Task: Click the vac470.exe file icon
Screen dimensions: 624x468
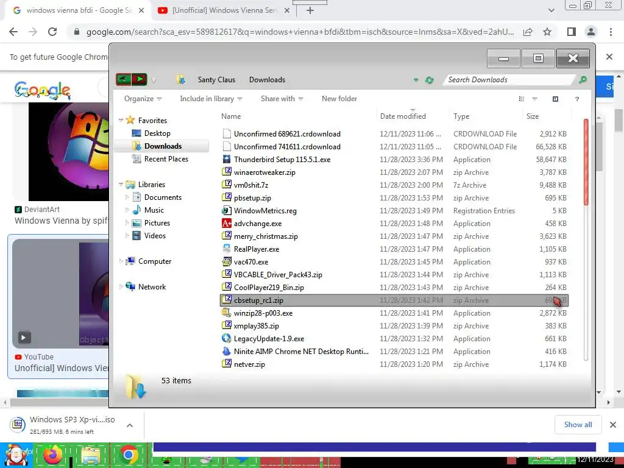Action: pyautogui.click(x=227, y=262)
